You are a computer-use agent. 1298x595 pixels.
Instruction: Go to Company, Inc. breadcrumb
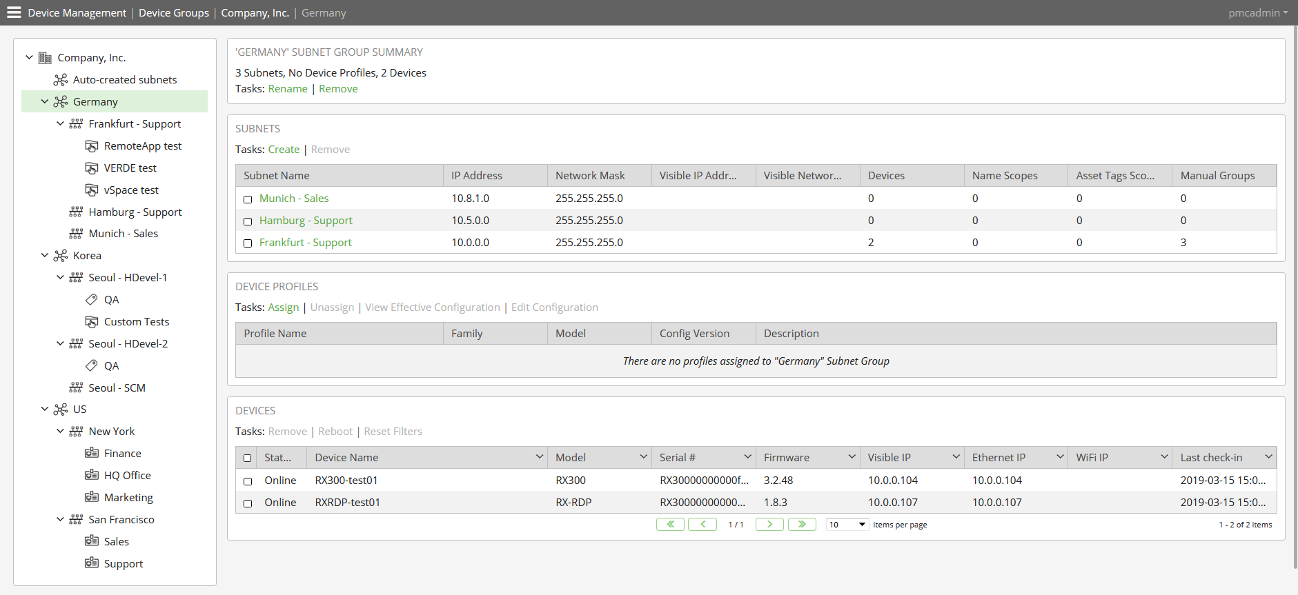[255, 13]
